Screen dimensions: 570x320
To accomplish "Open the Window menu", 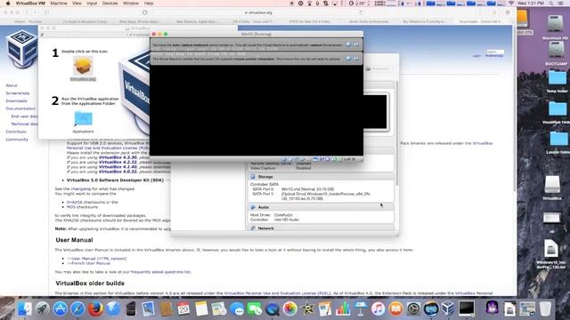I will pyautogui.click(x=131, y=4).
